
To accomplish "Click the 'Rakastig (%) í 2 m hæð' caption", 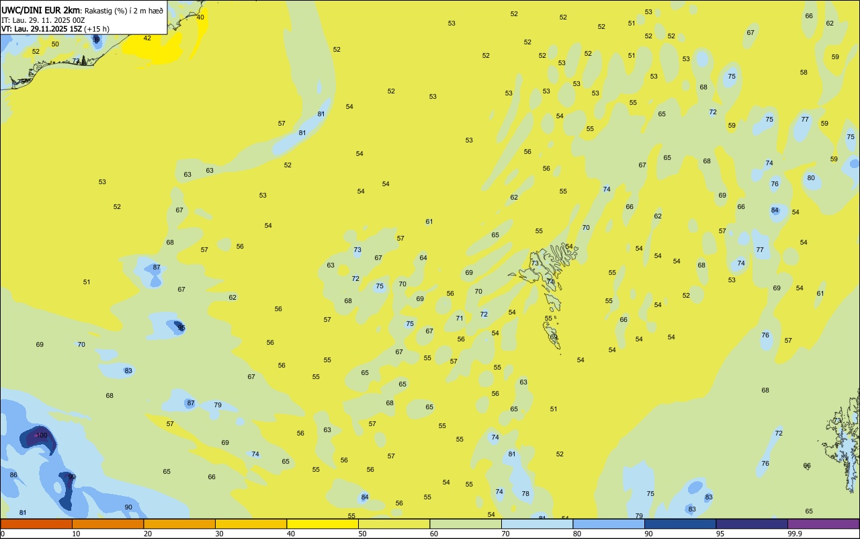I will [124, 11].
